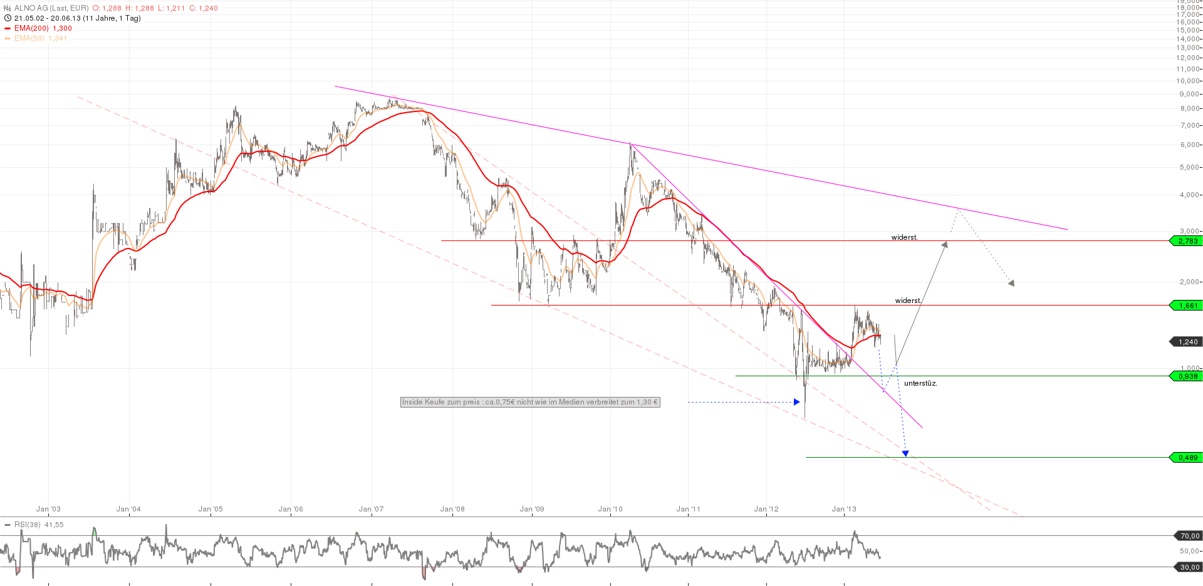Switch to the RSI indicator panel

28,525
